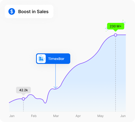Click the confetti sparkle above 230 M+
Image resolution: width=135 pixels, height=122 pixels.
pyautogui.click(x=123, y=22)
